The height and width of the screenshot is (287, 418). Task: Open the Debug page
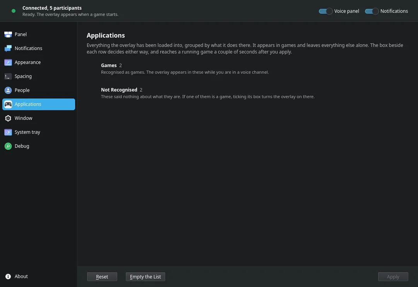[x=39, y=146]
